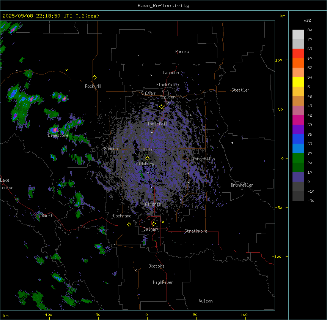
Task: Click the blue 33-36 dBZ legend swatch
Action: pyautogui.click(x=298, y=139)
